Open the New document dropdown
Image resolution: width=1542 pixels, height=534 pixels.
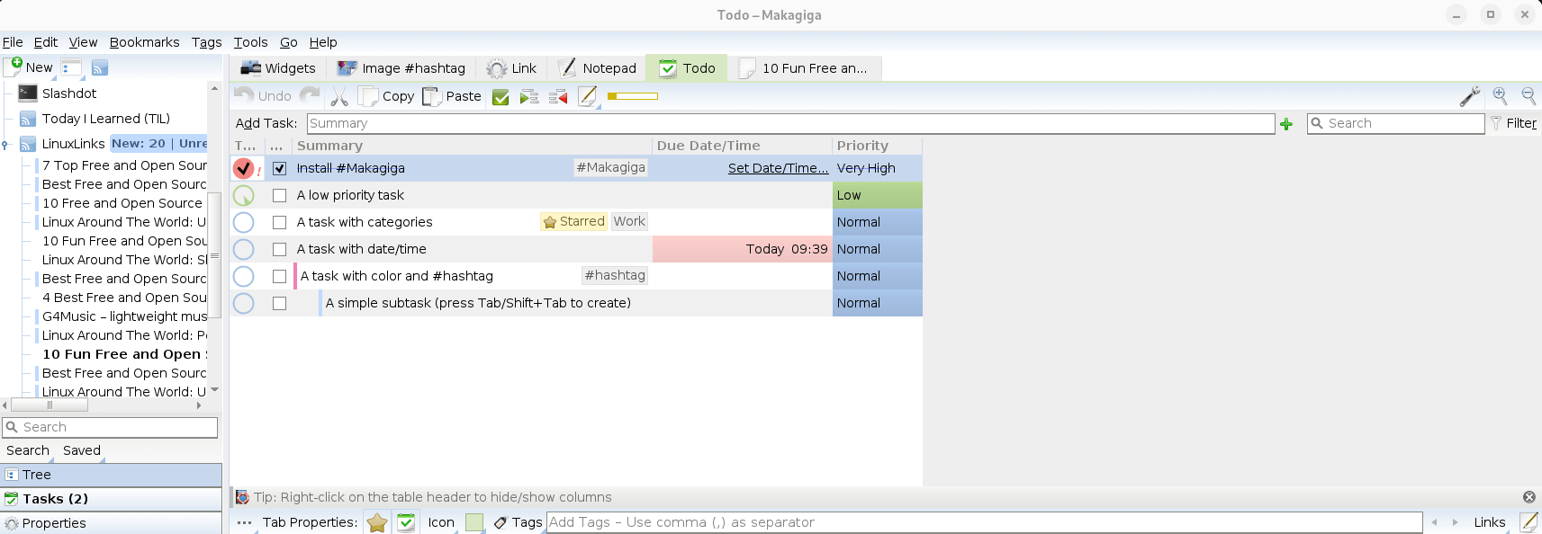click(30, 67)
